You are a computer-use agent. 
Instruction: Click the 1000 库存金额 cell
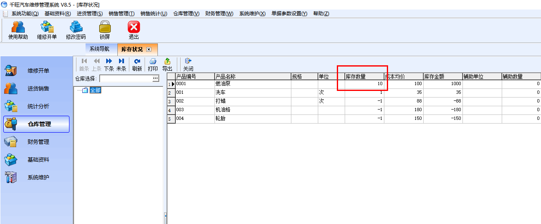tap(443, 84)
